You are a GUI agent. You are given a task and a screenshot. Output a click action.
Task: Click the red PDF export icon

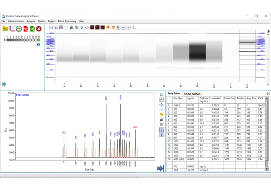[x=25, y=29]
